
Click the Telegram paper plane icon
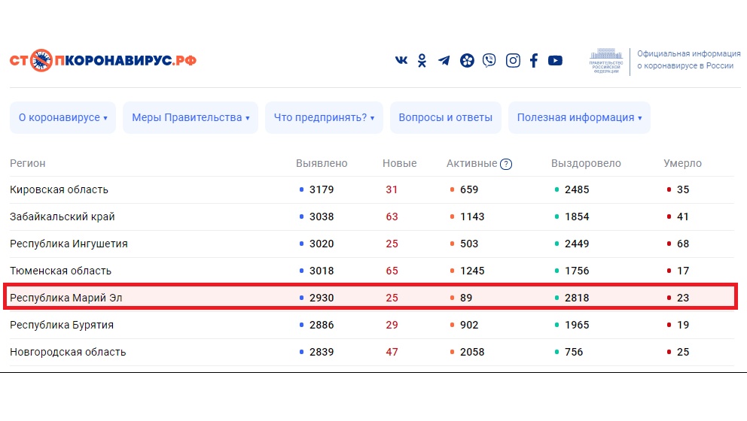pos(444,61)
